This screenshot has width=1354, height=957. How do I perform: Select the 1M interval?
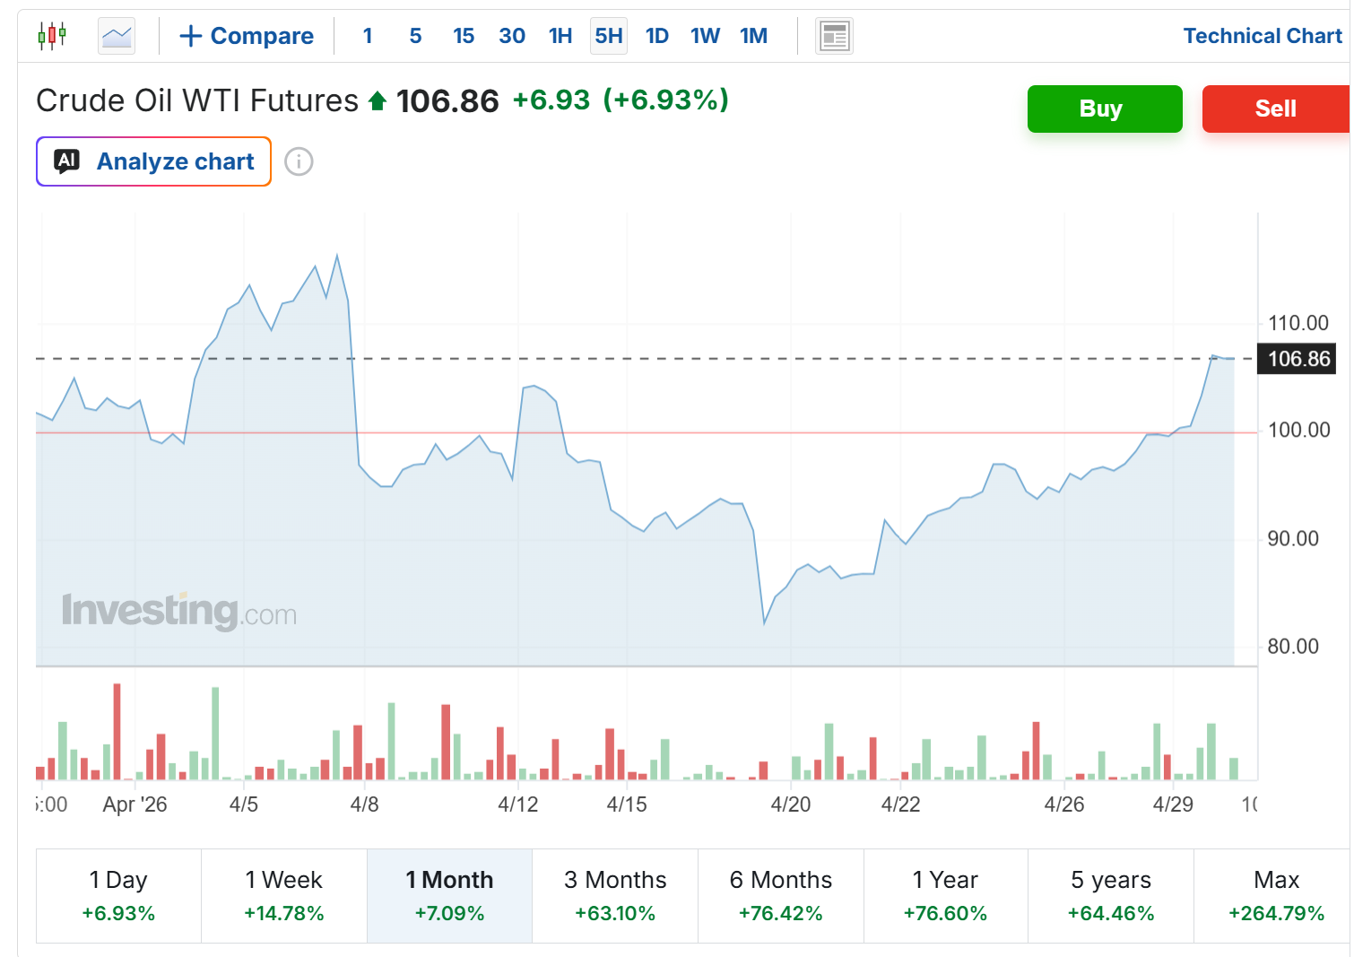click(x=754, y=36)
